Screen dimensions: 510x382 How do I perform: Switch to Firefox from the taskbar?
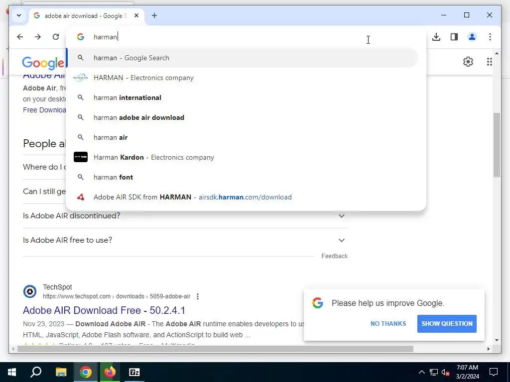pyautogui.click(x=110, y=372)
